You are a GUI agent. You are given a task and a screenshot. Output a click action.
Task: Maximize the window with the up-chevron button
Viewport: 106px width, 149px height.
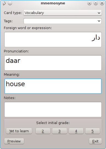click(96, 3)
